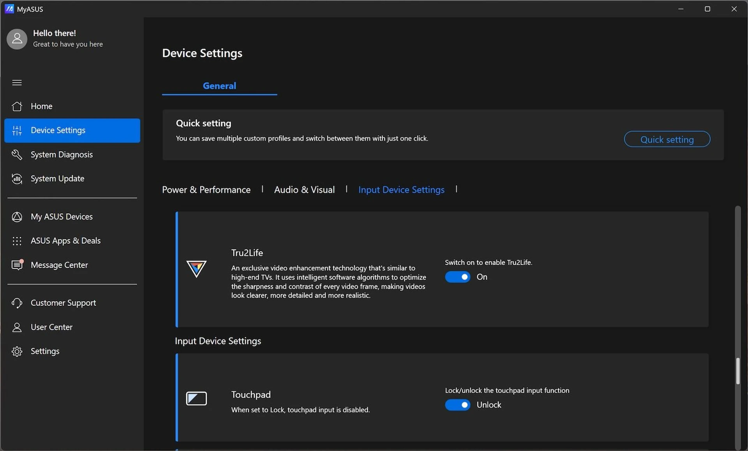
Task: Click the vertical scrollbar thumb
Action: pos(737,371)
